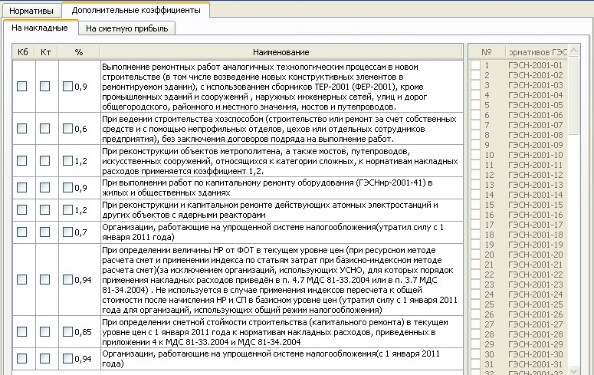The image size is (594, 375).
Task: Open the На сметную прибыль tab
Action: [x=127, y=28]
